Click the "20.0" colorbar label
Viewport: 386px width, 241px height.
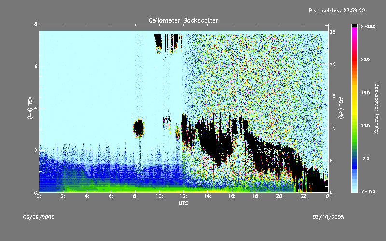(365, 59)
